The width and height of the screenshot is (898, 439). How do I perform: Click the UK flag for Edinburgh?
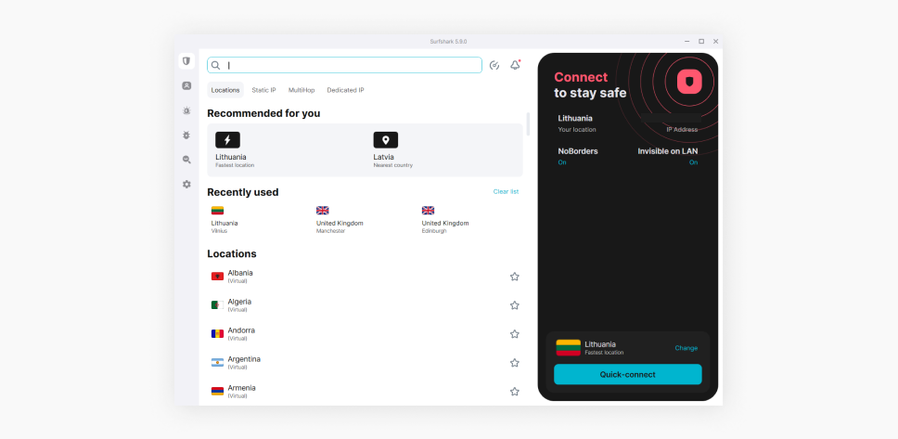point(428,211)
